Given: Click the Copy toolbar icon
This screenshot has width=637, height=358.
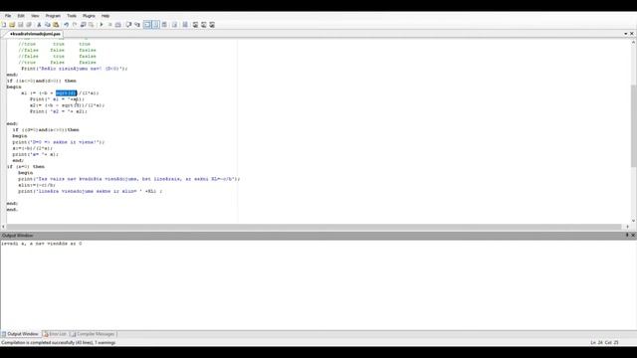Looking at the screenshot, I should [x=48, y=25].
